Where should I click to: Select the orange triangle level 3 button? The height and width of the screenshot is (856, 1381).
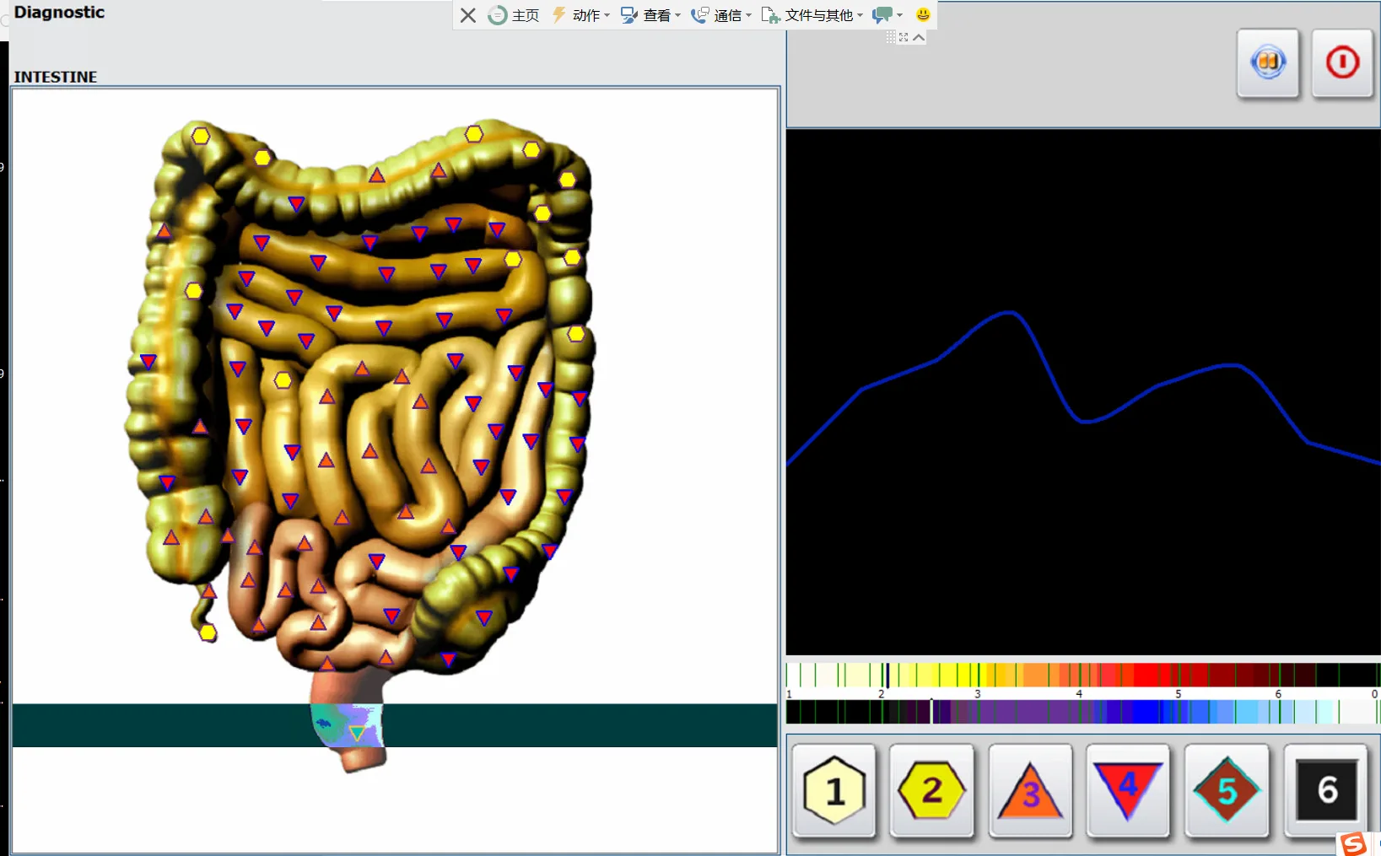click(1030, 790)
